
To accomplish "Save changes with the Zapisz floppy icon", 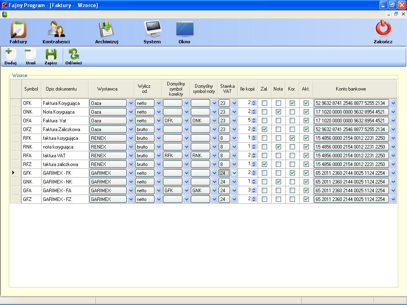I will click(50, 55).
